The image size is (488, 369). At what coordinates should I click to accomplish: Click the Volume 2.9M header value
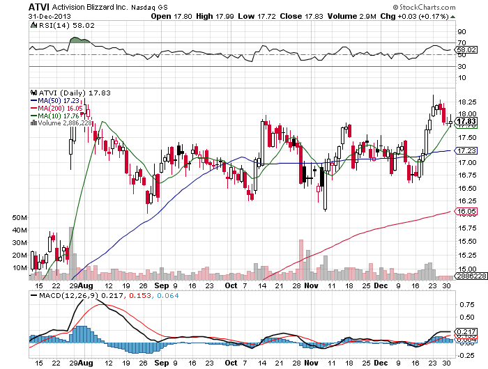(351, 16)
